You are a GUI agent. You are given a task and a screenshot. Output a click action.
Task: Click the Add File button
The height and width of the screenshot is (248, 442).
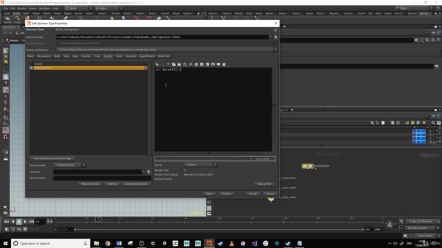[x=112, y=184]
